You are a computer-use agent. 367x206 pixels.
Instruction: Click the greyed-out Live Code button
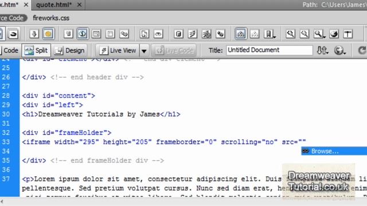pos(174,50)
